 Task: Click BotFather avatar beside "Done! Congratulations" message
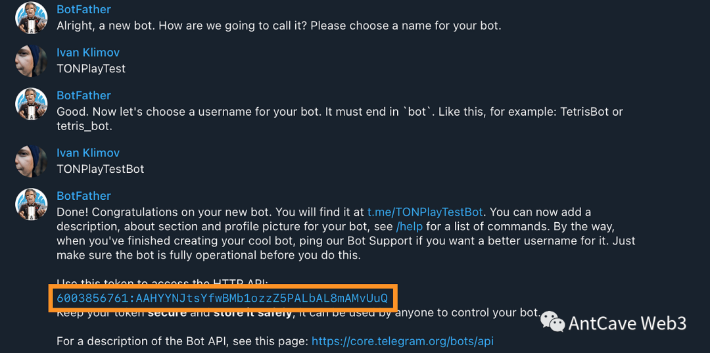click(x=32, y=204)
